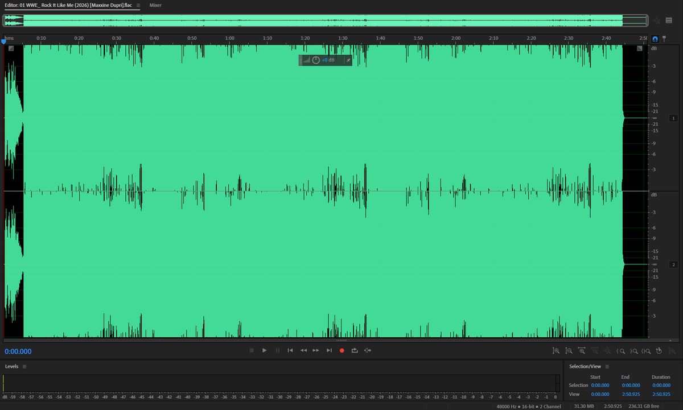The width and height of the screenshot is (683, 410).
Task: Click the View Start time field
Action: (600, 394)
